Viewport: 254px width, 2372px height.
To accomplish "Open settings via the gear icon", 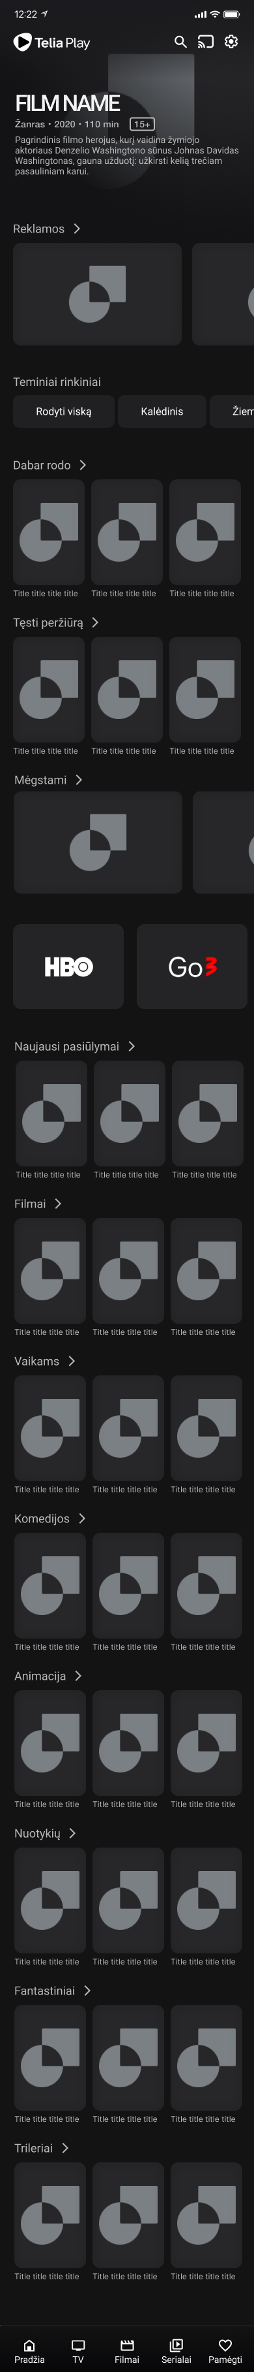I will [231, 42].
